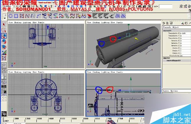The height and width of the screenshot is (124, 191).
Task: Click the Translate X value field
Action: (185, 33)
